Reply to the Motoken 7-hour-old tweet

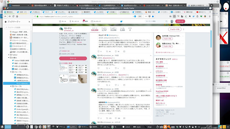[x=98, y=68]
